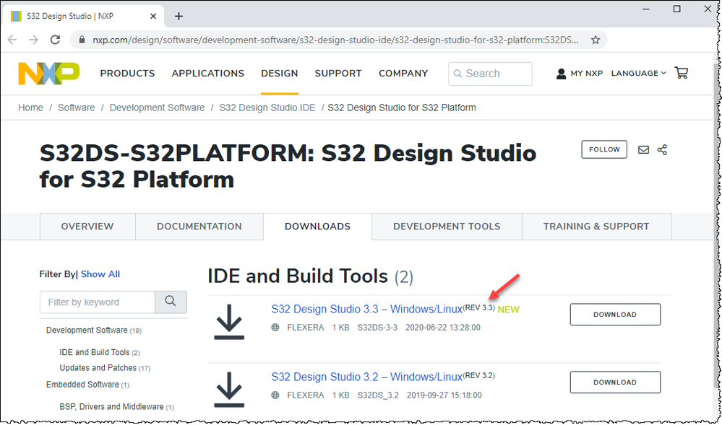Open the PRODUCTS menu
The width and height of the screenshot is (722, 425).
pyautogui.click(x=127, y=74)
